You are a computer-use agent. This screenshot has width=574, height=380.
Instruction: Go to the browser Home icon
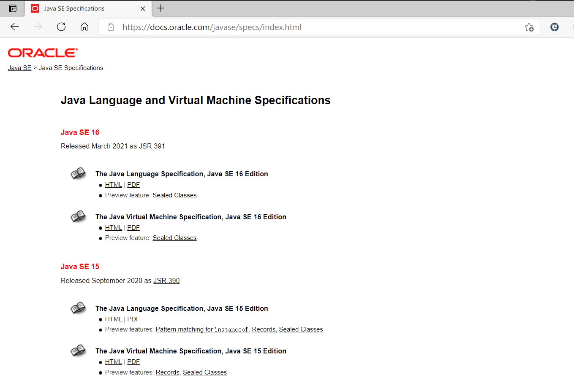(84, 27)
